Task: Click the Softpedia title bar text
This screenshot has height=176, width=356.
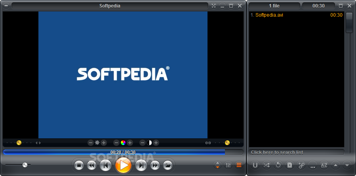Action: [110, 6]
